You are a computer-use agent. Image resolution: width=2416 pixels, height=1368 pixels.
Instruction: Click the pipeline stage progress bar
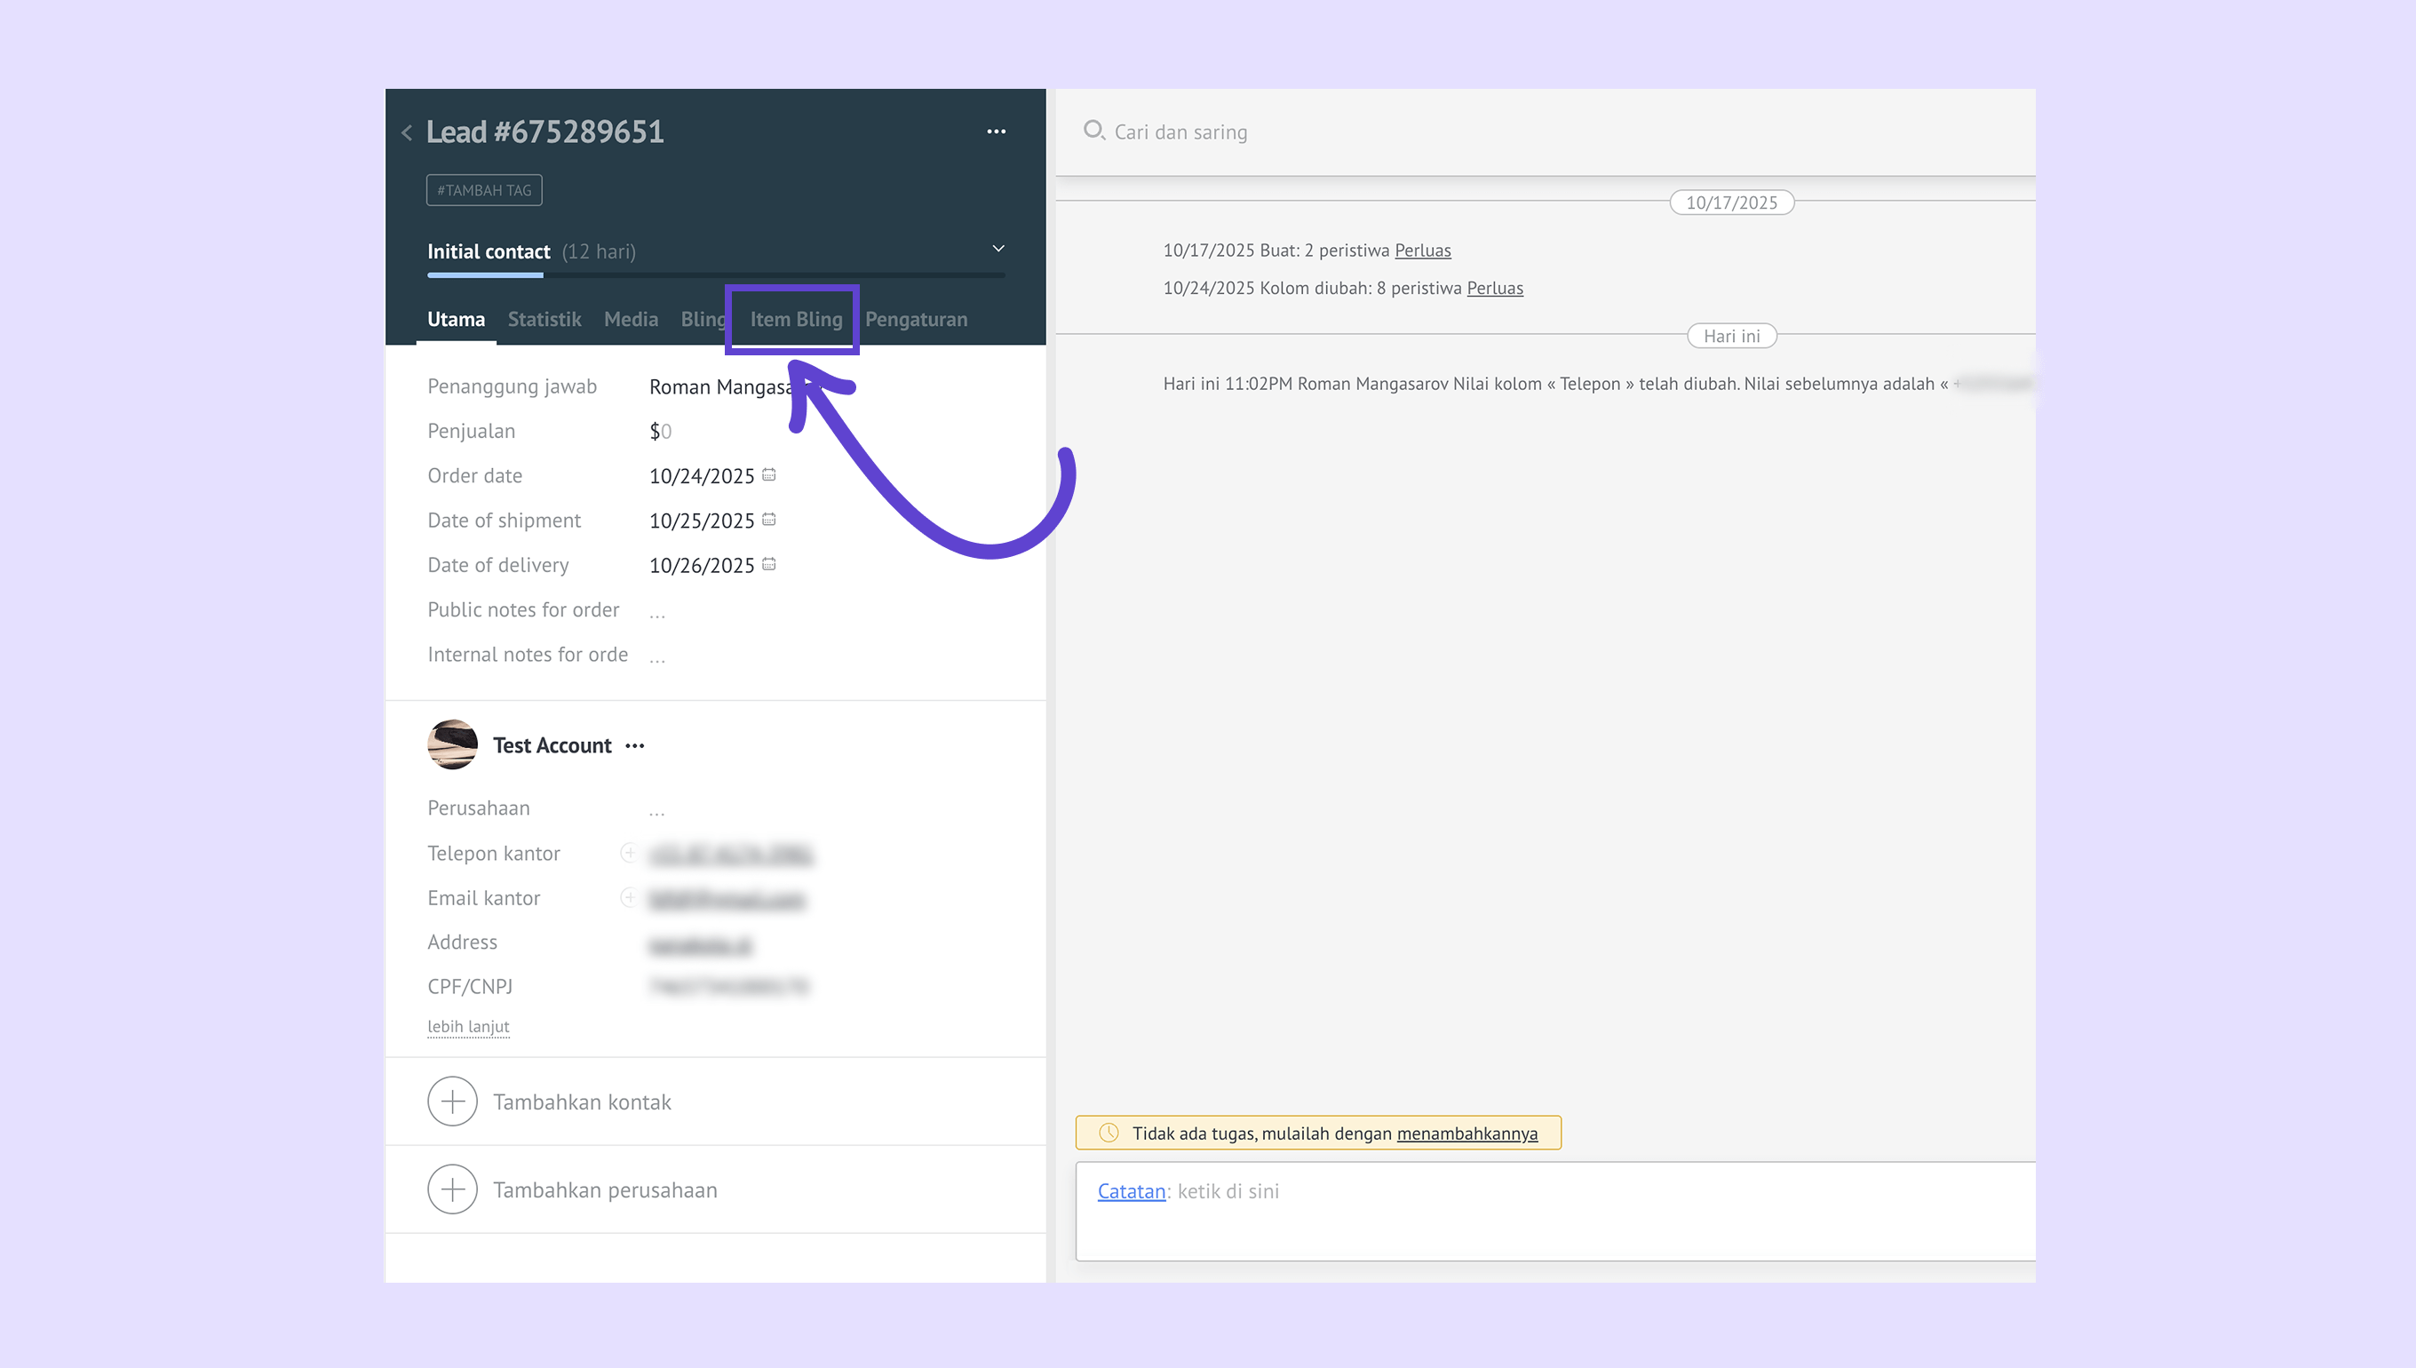(x=715, y=275)
